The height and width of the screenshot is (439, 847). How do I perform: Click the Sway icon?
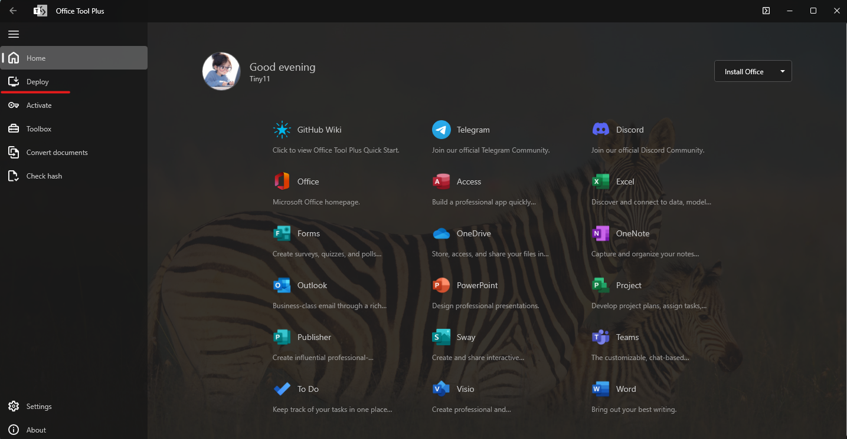point(442,337)
